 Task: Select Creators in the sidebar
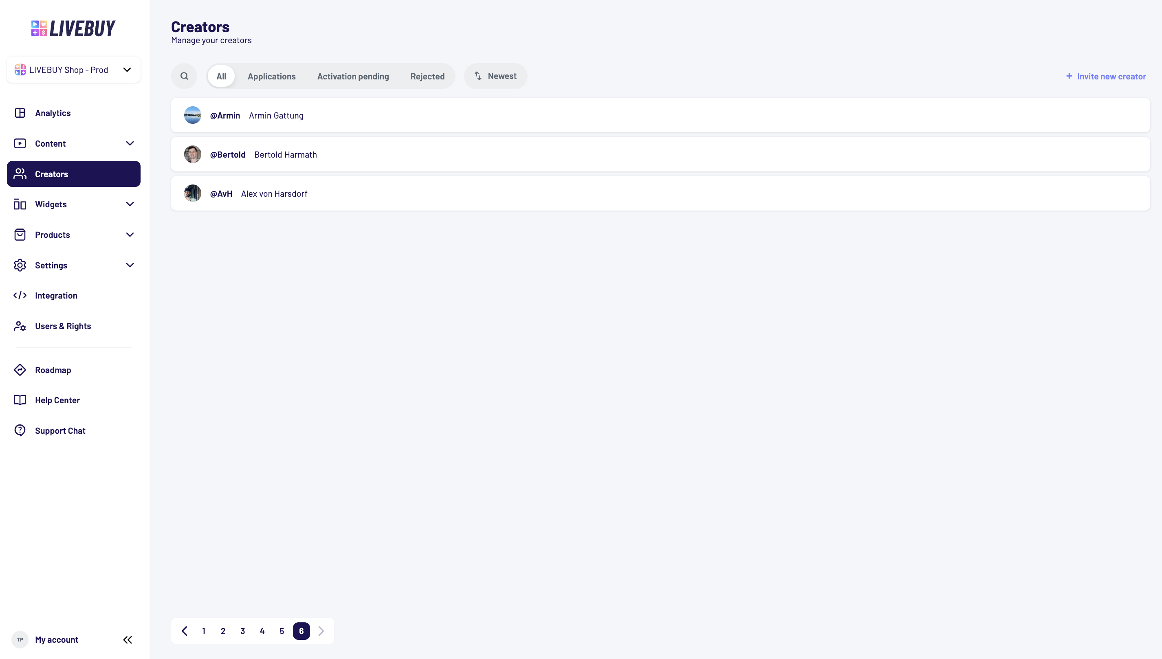[x=73, y=174]
